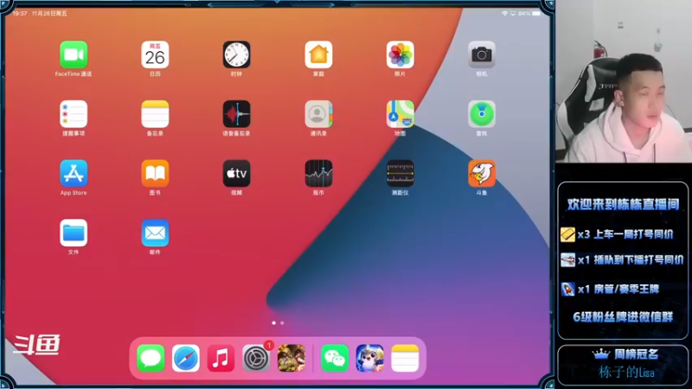Tap the Wi-Fi status icon
This screenshot has height=389, width=692.
click(505, 14)
